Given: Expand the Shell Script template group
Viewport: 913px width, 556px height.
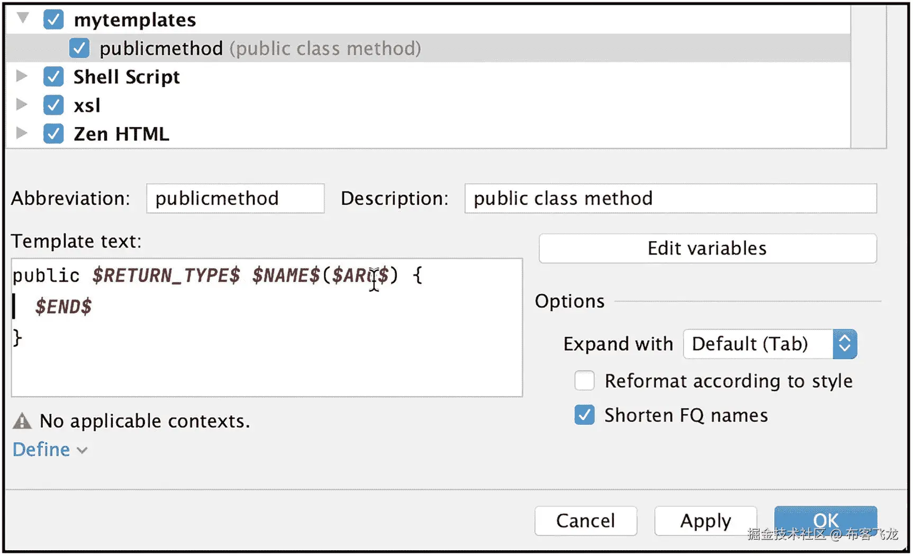Looking at the screenshot, I should pos(22,76).
